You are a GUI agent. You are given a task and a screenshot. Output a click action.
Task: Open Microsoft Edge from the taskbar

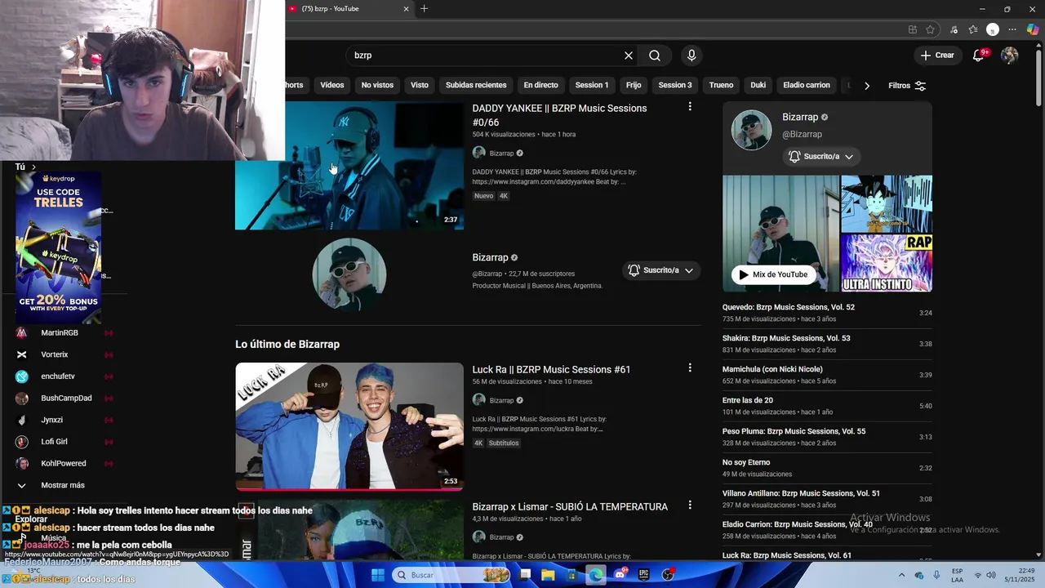[596, 575]
